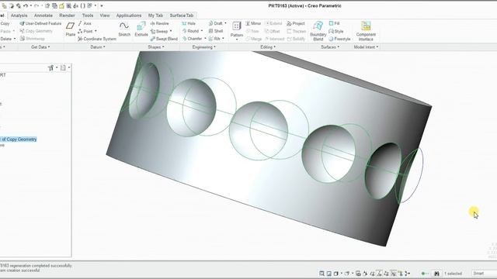Switch to Surface Tab
Screen dimensions: 497x279
181,15
